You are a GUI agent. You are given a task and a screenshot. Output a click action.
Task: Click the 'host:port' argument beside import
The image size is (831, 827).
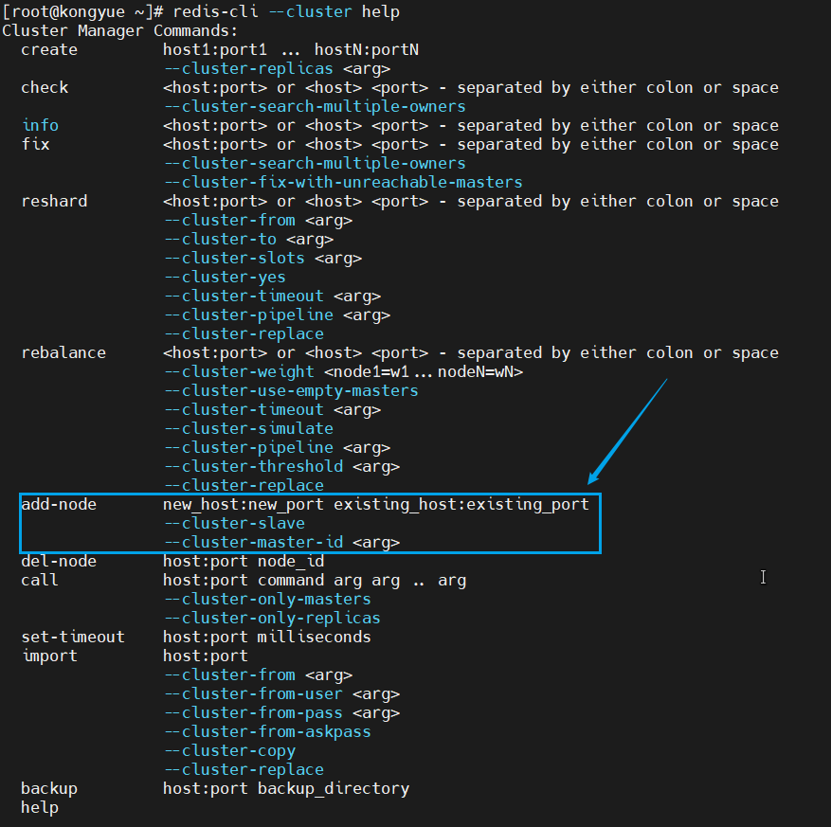pos(205,656)
